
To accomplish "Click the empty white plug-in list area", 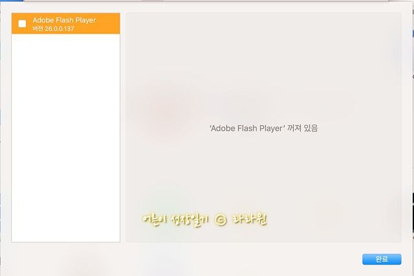I will [x=66, y=137].
